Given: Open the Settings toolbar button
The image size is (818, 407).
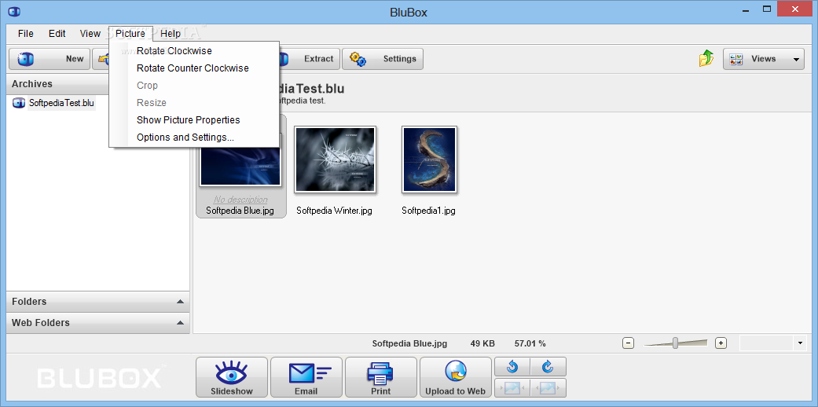Looking at the screenshot, I should point(383,59).
